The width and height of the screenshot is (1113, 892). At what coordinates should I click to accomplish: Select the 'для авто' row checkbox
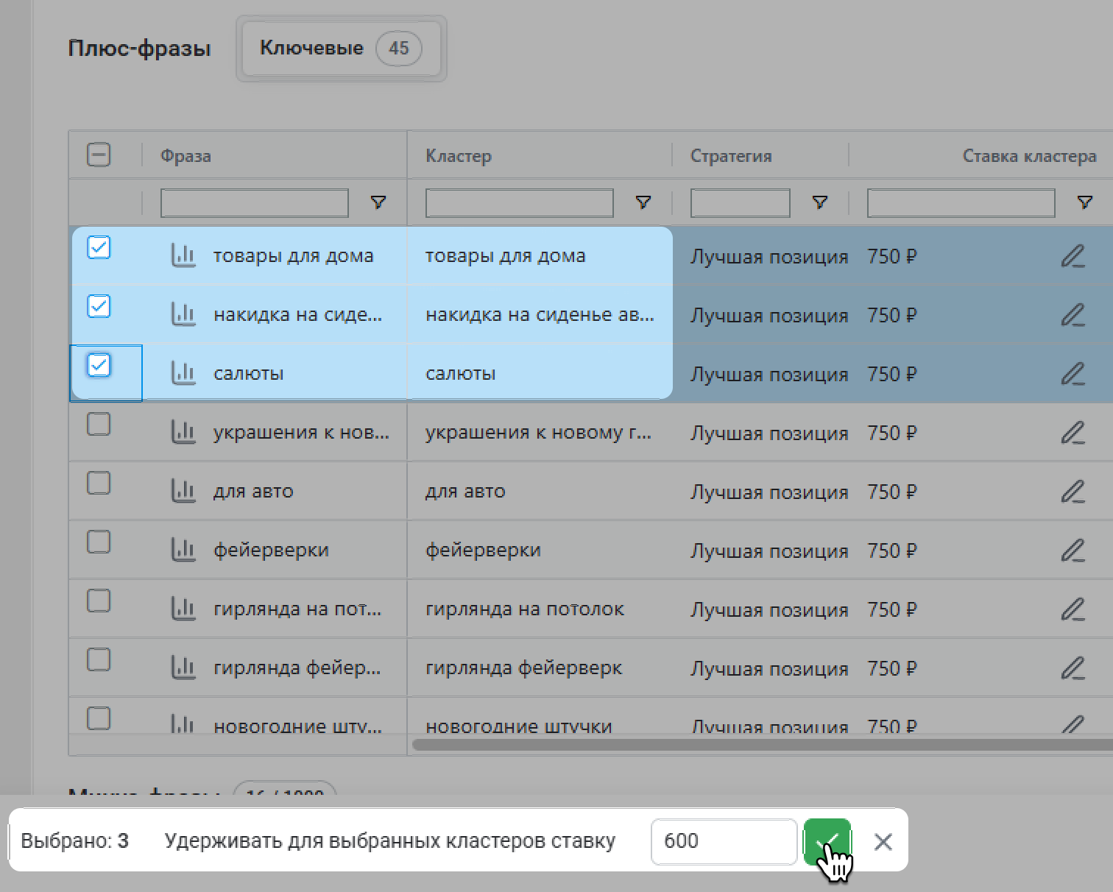[99, 484]
